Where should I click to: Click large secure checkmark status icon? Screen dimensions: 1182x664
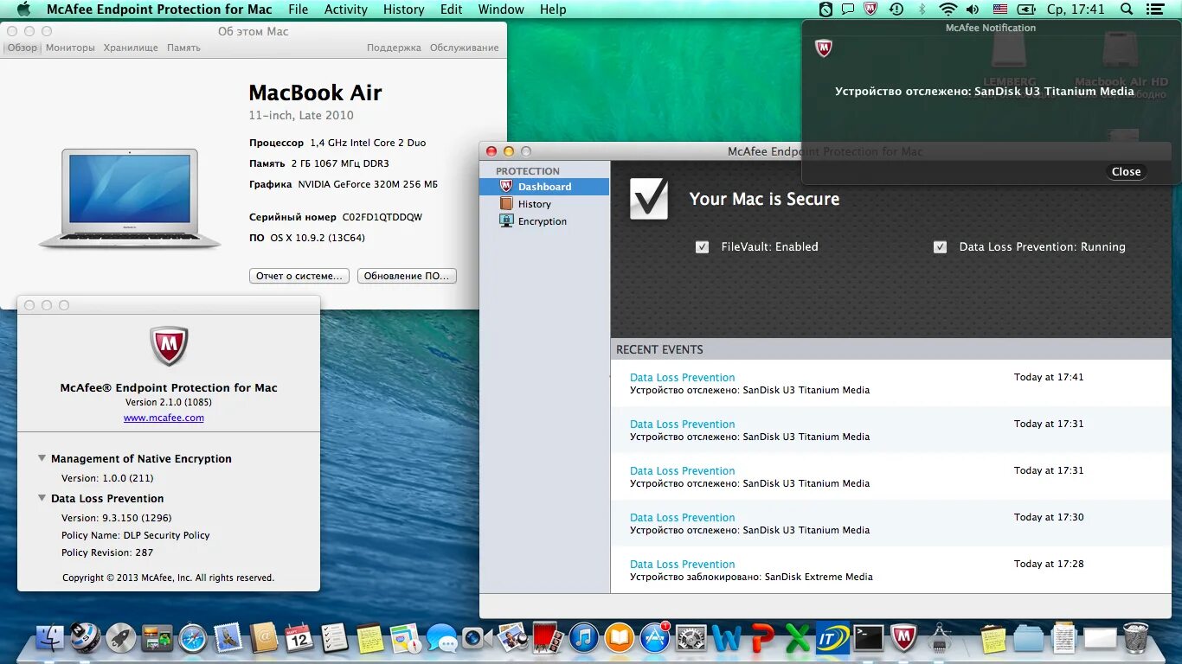(649, 200)
